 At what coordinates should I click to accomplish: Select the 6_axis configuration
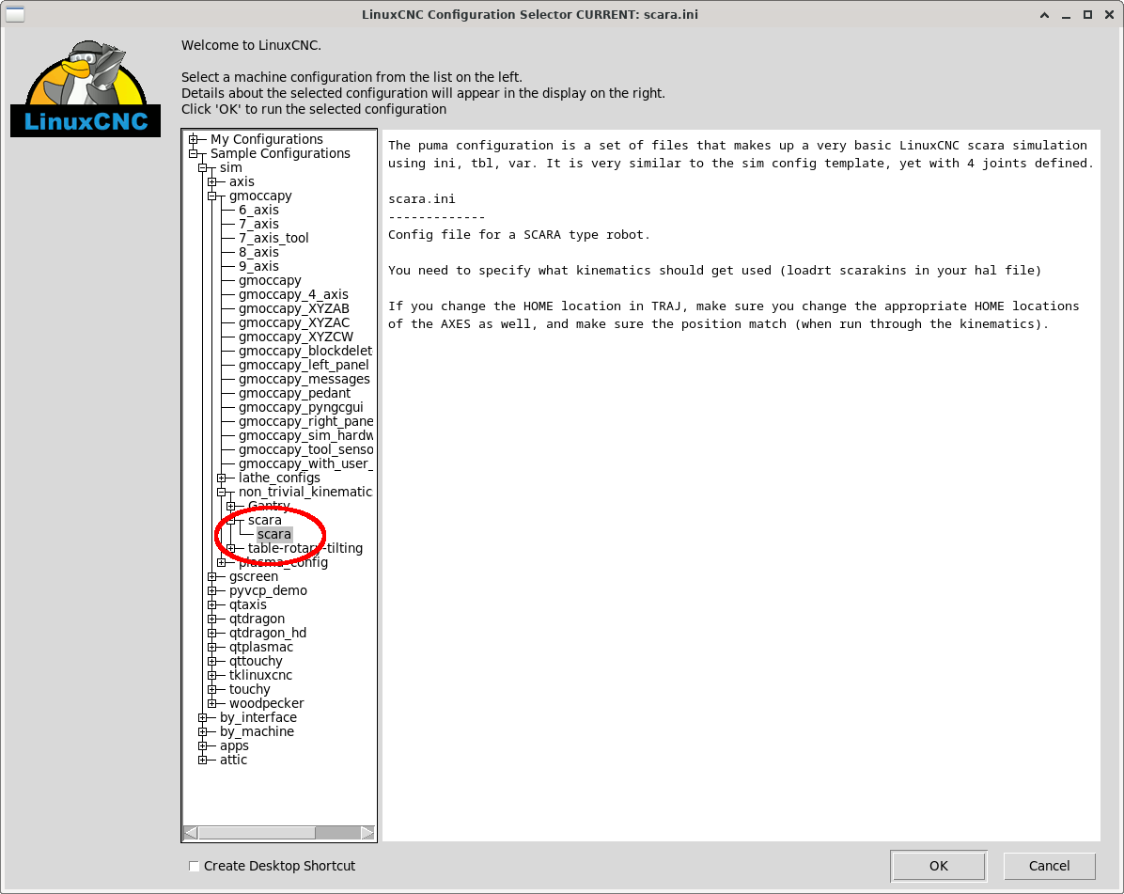coord(258,210)
